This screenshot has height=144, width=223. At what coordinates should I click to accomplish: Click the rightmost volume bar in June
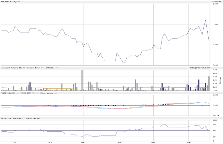(x=209, y=83)
